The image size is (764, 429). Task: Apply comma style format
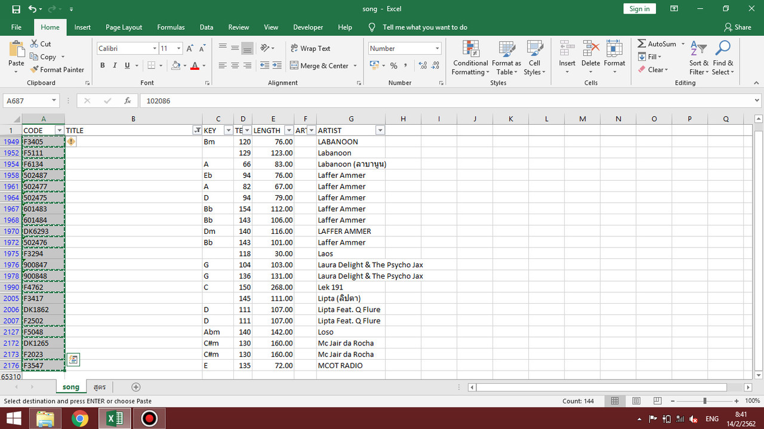click(406, 66)
